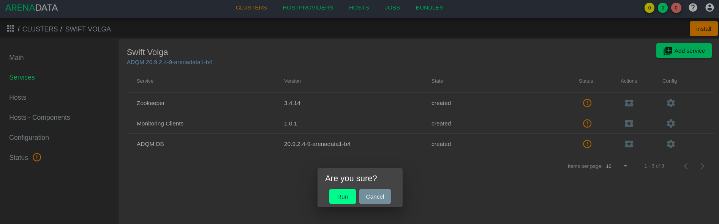
Task: Click the ADQM DB row's created state
Action: [441, 144]
